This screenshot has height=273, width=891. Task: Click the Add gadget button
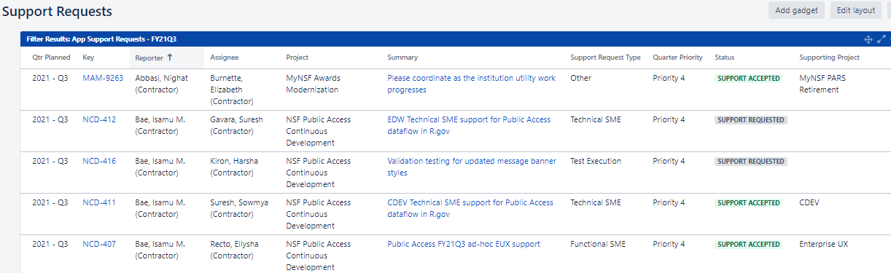tap(797, 10)
